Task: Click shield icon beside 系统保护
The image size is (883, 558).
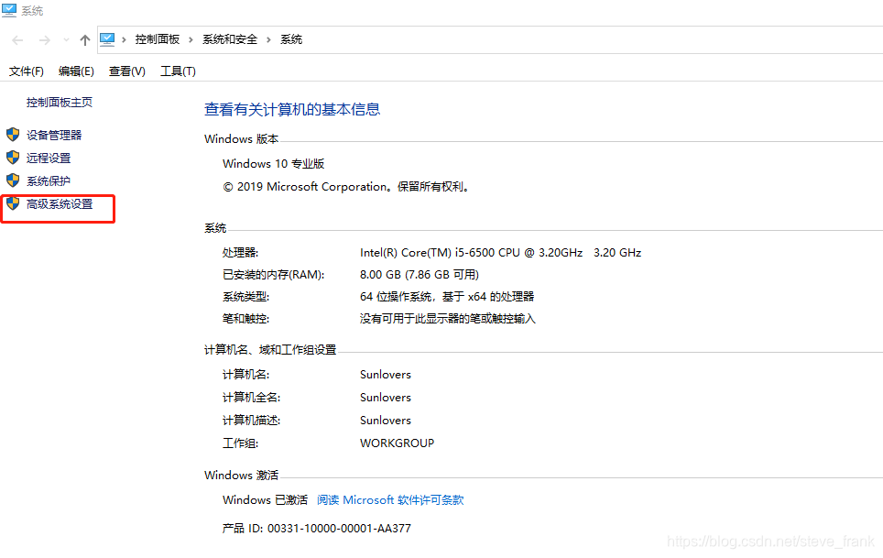Action: tap(13, 181)
